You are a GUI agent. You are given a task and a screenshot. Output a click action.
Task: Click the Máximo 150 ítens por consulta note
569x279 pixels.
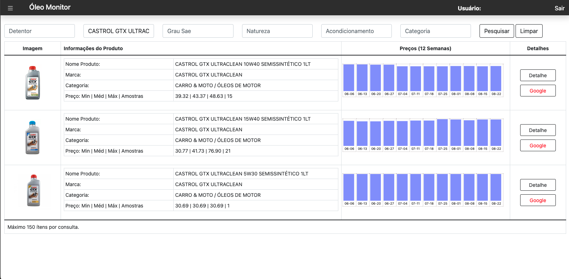(43, 227)
